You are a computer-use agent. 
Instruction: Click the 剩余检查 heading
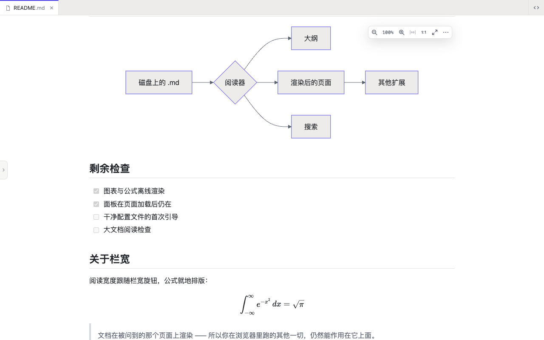pyautogui.click(x=110, y=168)
